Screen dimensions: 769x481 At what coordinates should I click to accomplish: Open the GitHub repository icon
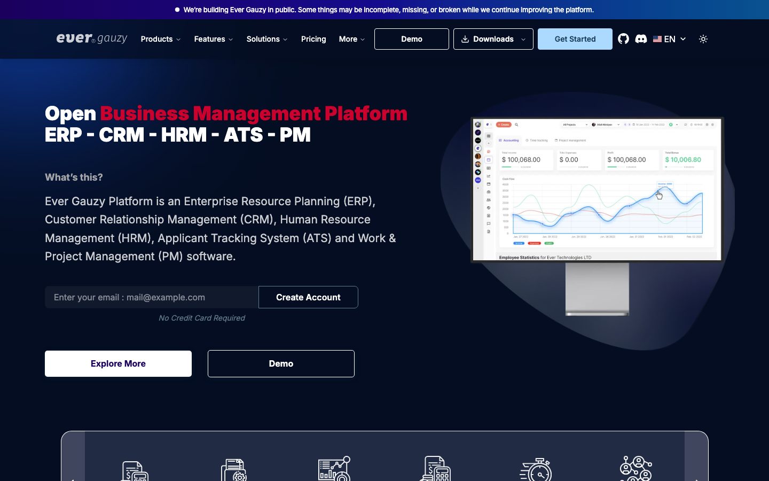623,39
